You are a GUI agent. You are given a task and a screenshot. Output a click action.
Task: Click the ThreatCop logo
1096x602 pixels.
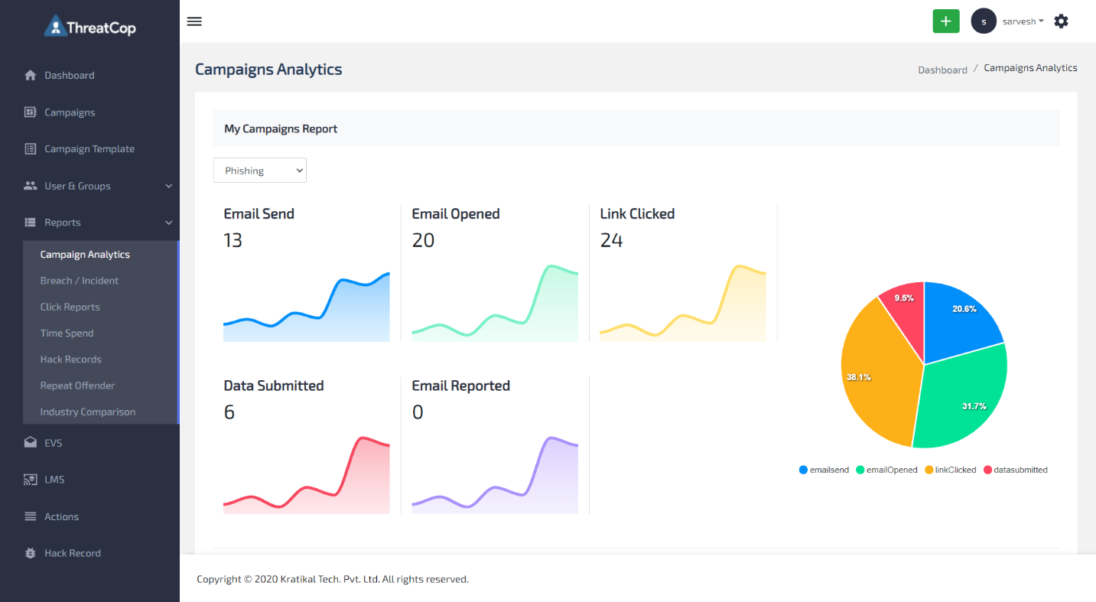coord(90,28)
